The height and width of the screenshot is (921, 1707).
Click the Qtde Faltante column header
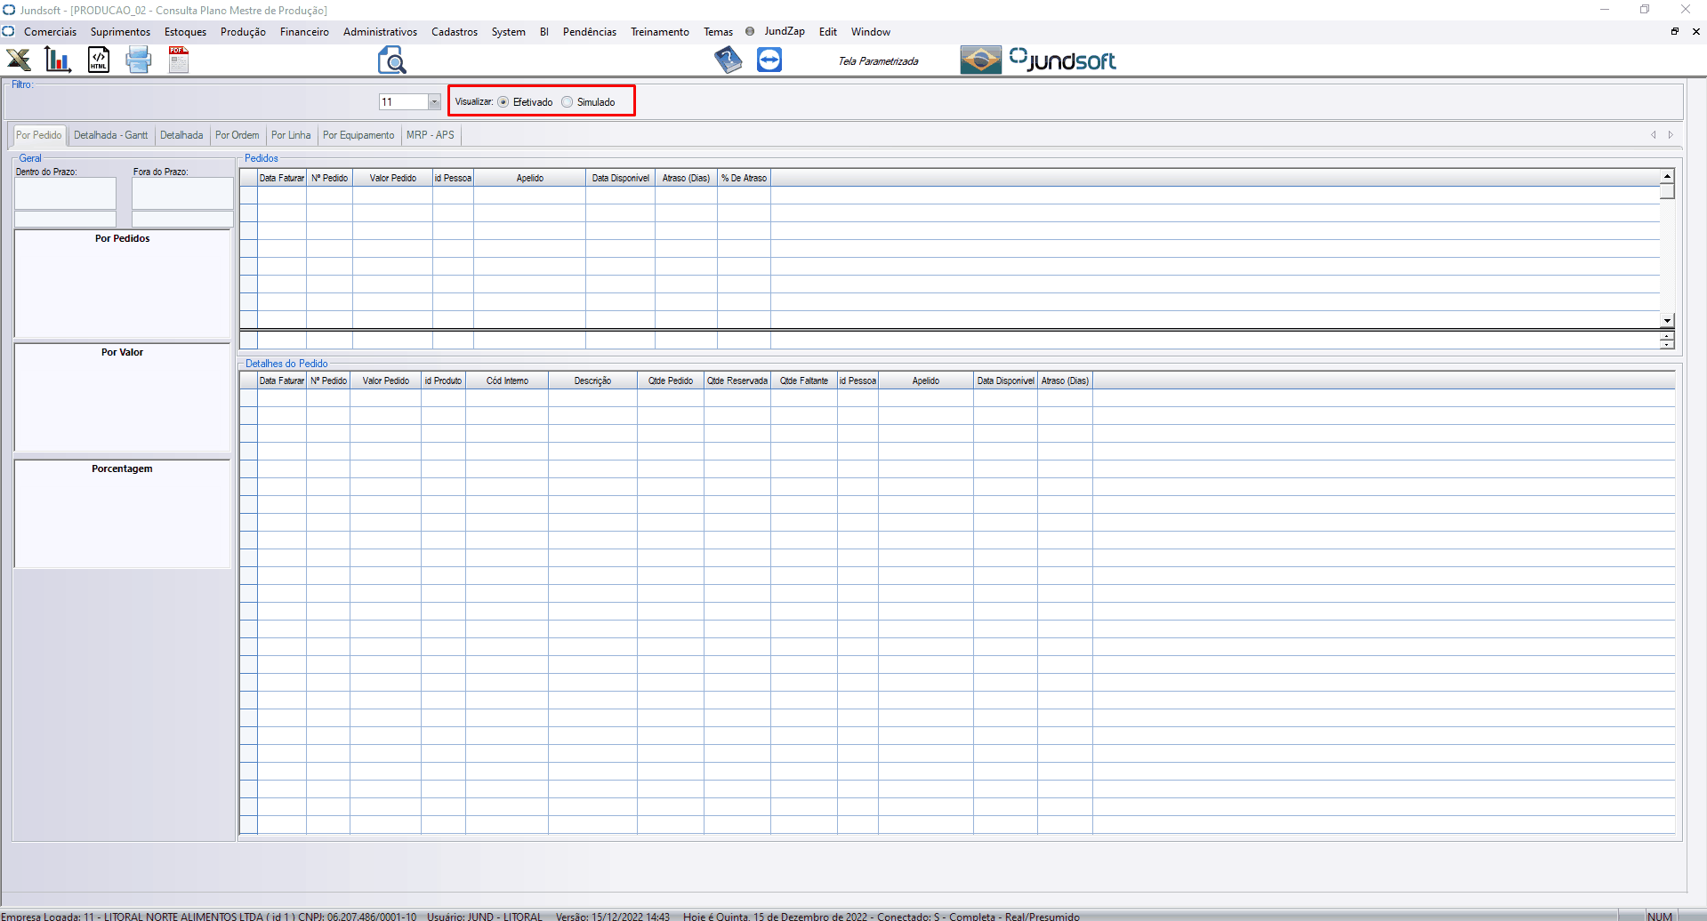(804, 380)
